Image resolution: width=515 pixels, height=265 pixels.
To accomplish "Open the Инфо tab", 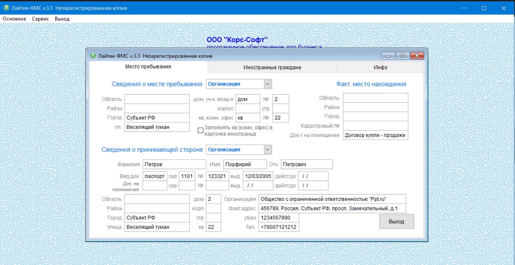I will tap(380, 67).
